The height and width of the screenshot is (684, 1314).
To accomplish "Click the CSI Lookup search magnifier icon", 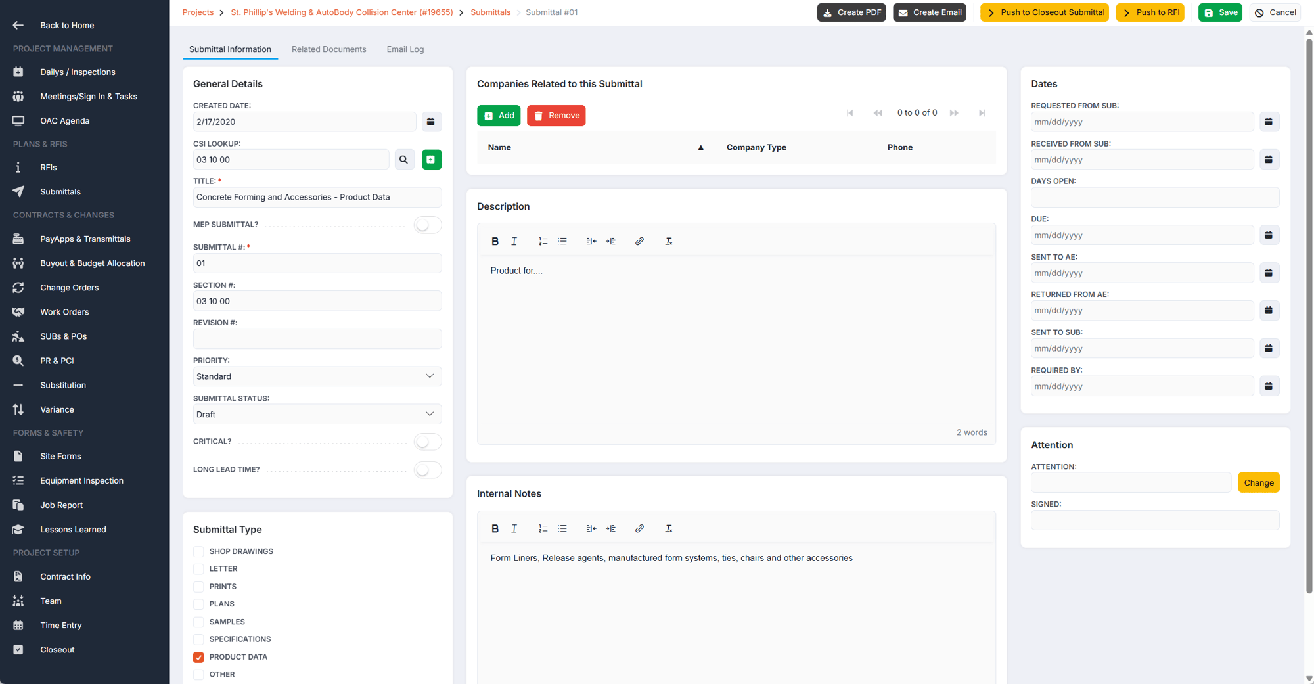I will [404, 160].
